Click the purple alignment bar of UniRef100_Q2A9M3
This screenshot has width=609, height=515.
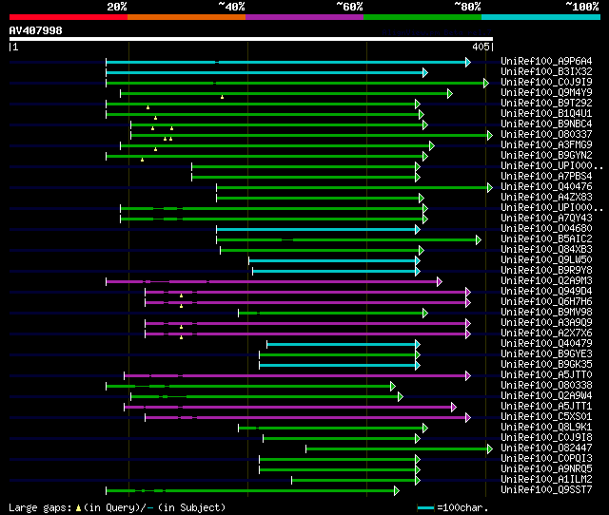tap(274, 281)
